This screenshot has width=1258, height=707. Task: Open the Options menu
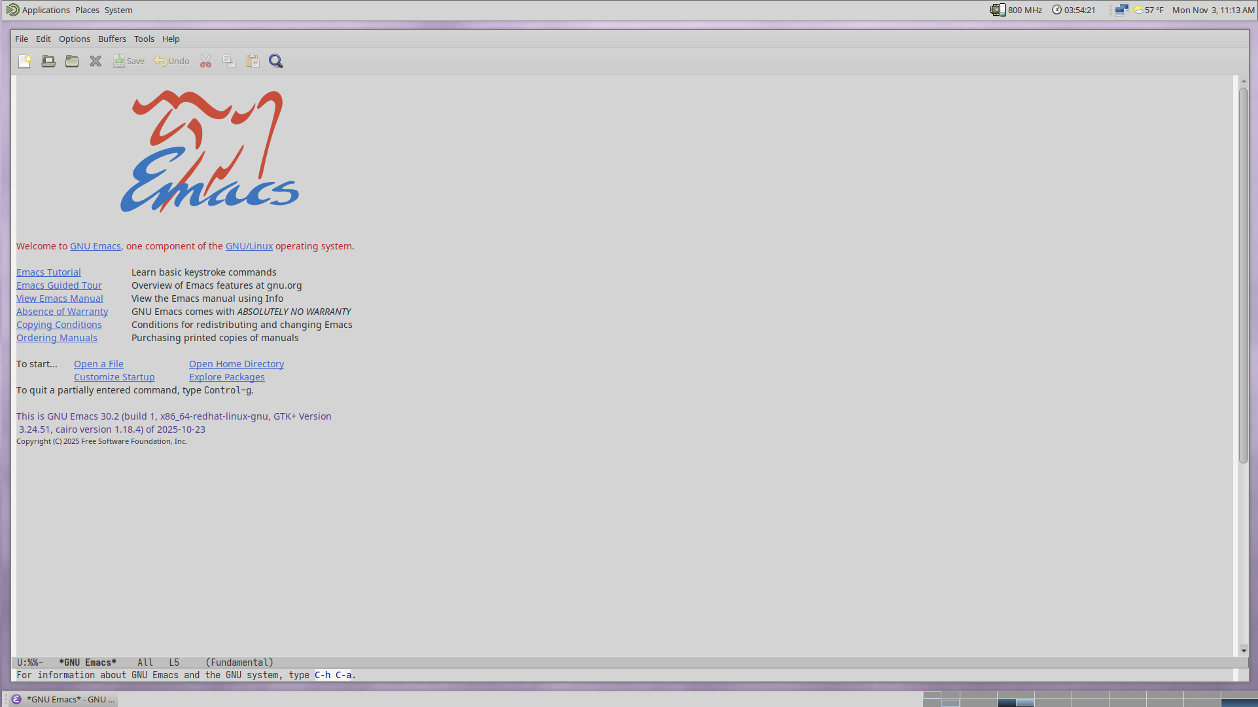tap(74, 39)
